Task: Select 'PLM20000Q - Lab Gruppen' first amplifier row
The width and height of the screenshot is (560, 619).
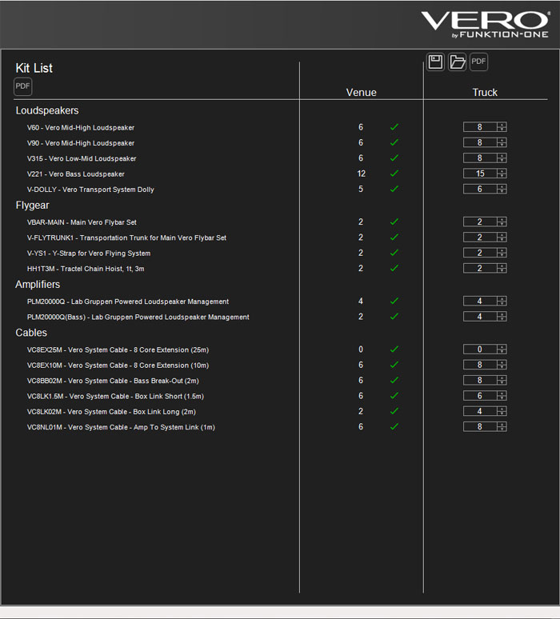Action: (128, 302)
